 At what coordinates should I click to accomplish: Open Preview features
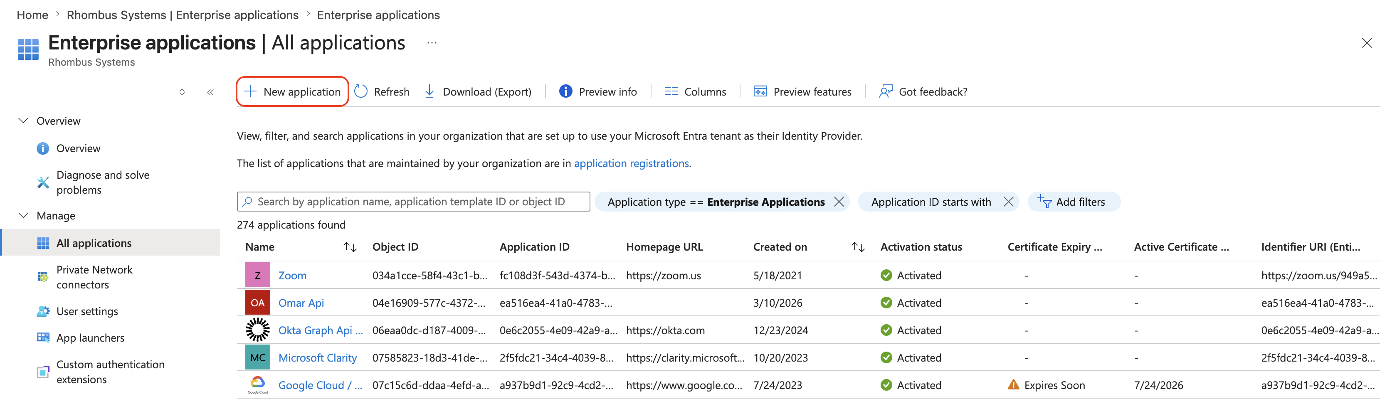tap(802, 91)
